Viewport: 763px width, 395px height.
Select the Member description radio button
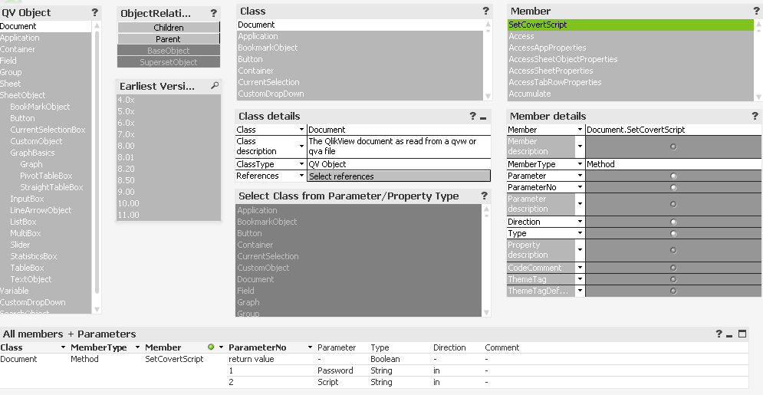(x=673, y=146)
